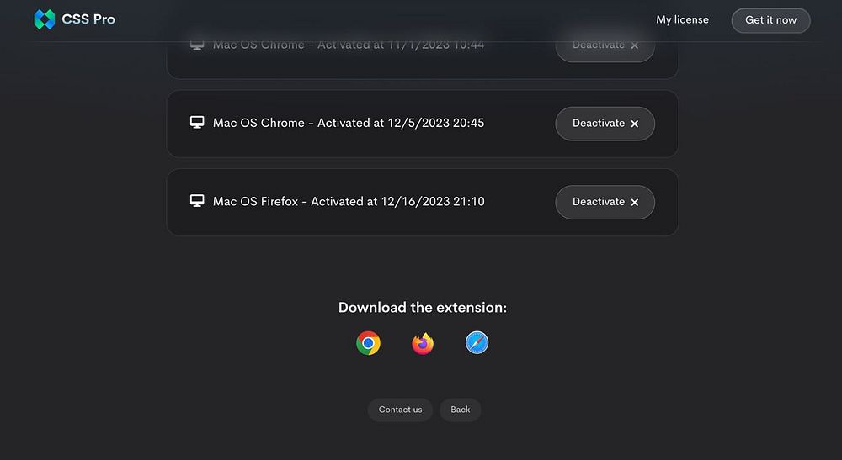
Task: Download the Firefox extension
Action: [423, 343]
